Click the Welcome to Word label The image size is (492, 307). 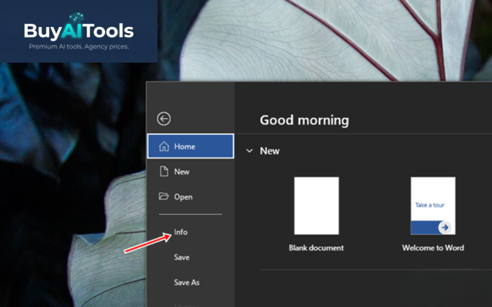[x=433, y=248]
